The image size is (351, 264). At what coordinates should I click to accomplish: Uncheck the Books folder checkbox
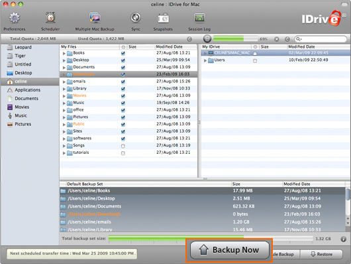click(123, 53)
